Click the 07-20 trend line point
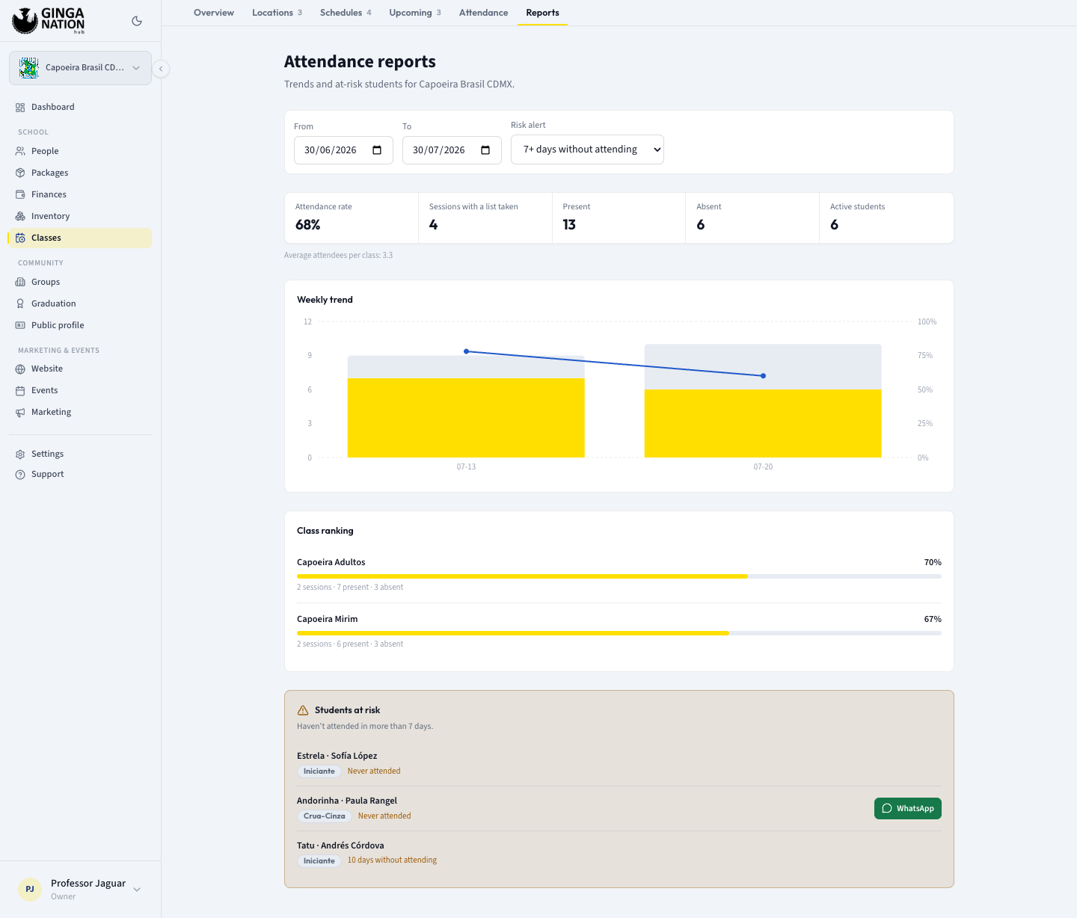 point(763,376)
